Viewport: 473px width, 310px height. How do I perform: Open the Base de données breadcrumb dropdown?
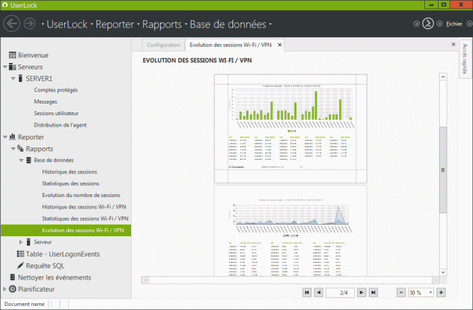pos(270,24)
